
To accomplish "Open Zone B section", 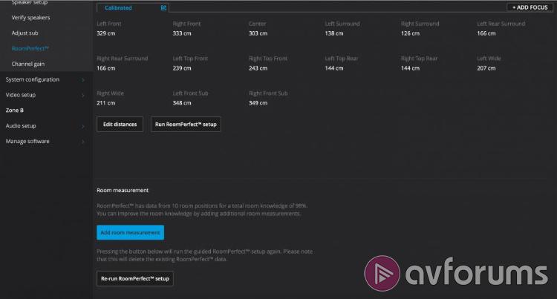I will [15, 111].
